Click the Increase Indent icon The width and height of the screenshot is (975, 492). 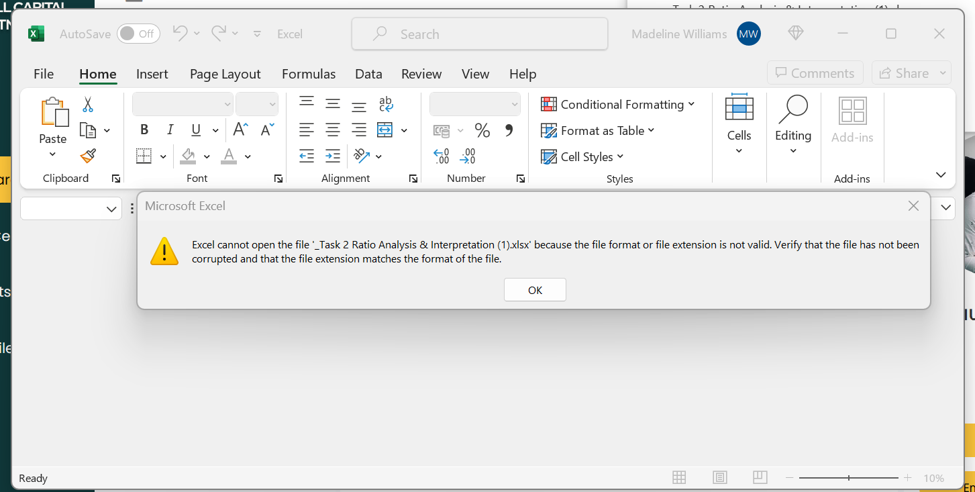333,156
